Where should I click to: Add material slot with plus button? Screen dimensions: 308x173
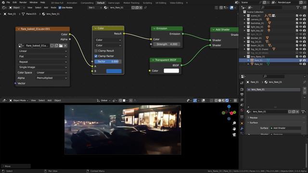[305, 88]
